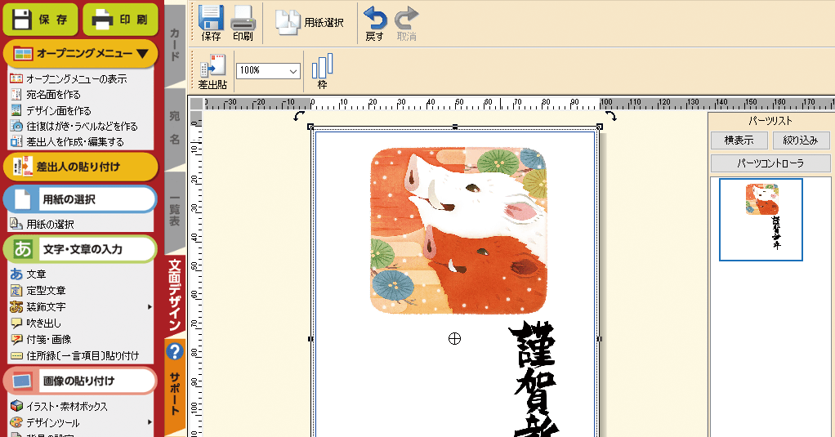Insert 付箋・画像 item
This screenshot has width=835, height=437.
48,340
